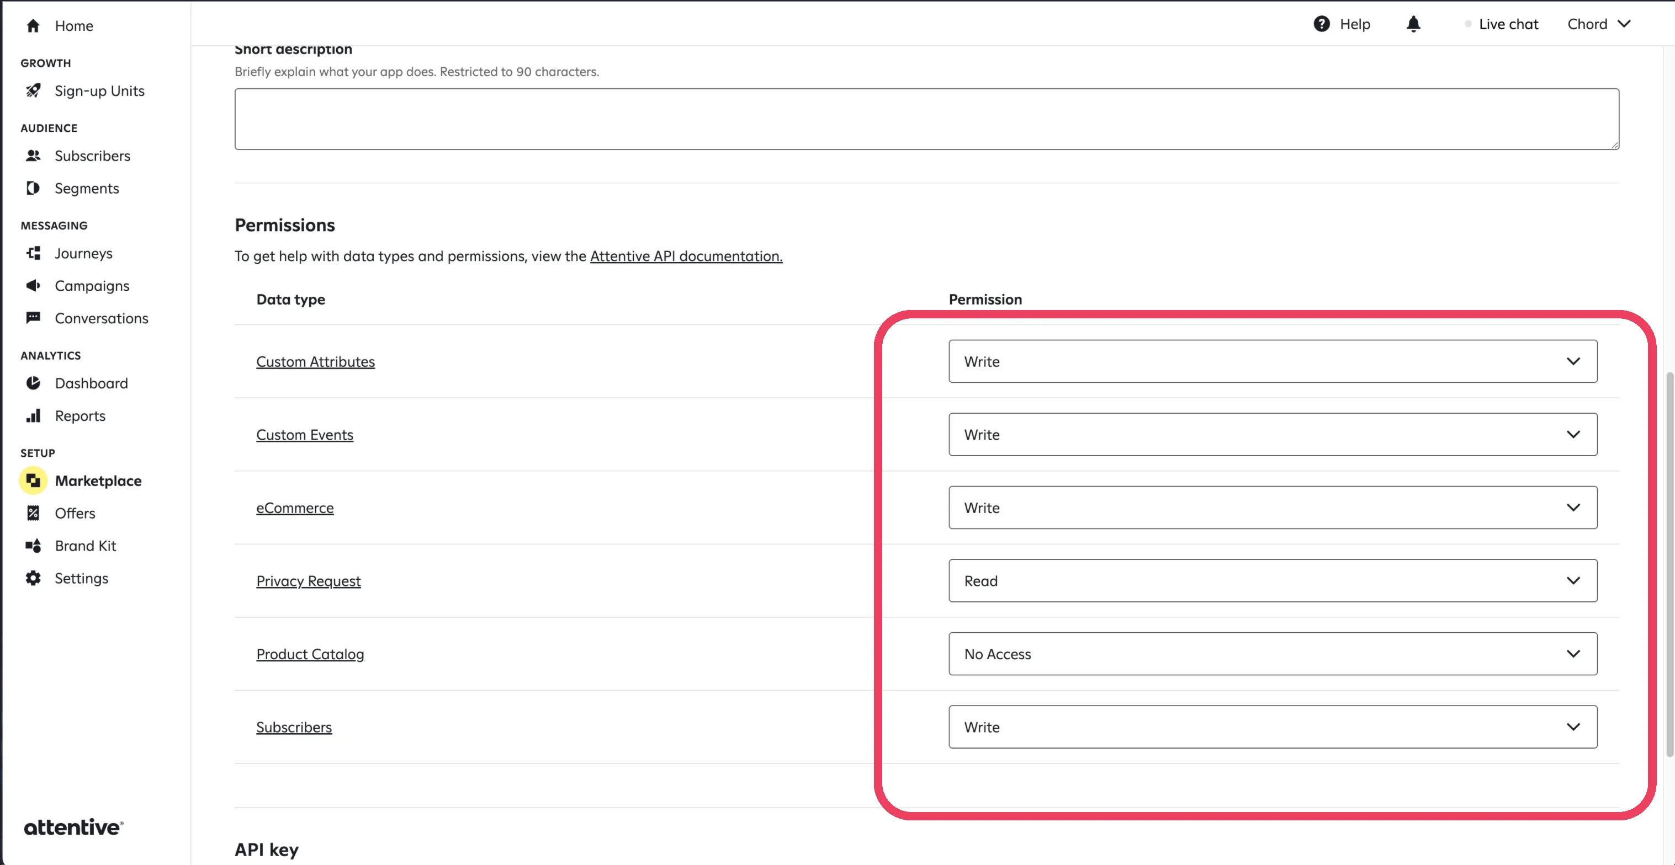The height and width of the screenshot is (865, 1675).
Task: Click the Segments icon in sidebar
Action: point(33,189)
